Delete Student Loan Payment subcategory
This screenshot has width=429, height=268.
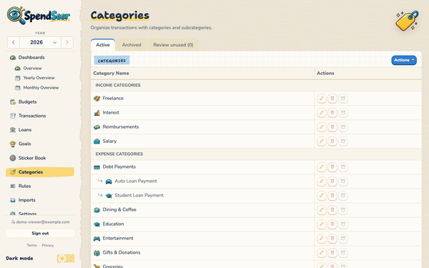(x=332, y=195)
